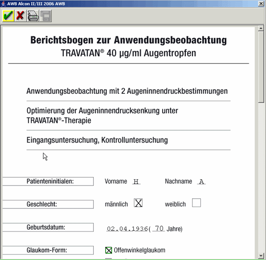The image size is (266, 260).
Task: Click the birth date field 02.04.1936
Action: (x=127, y=229)
